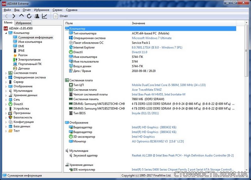Open the Intel Core i5-560M CPU link
This screenshot has height=180, width=251.
click(x=169, y=85)
